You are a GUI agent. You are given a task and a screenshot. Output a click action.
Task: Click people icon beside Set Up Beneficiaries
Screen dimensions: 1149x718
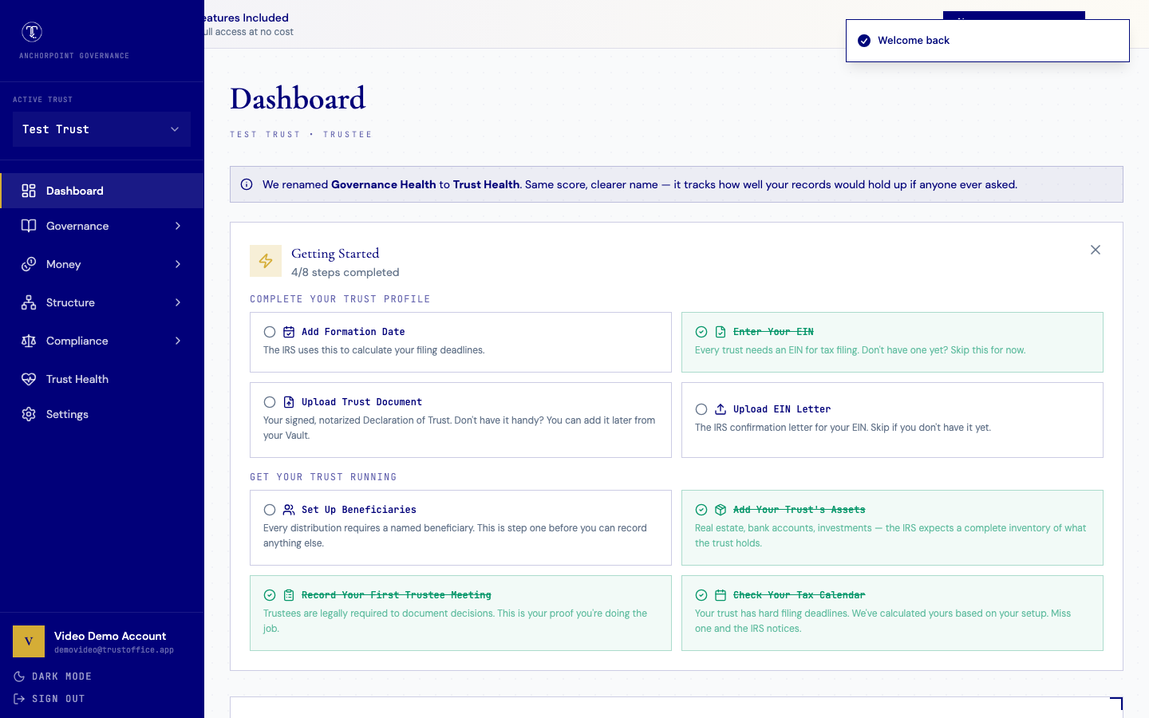click(x=289, y=510)
